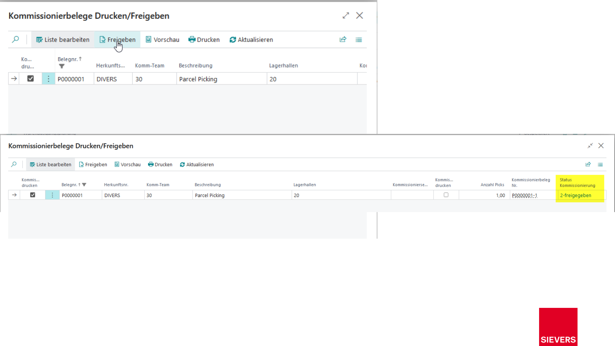Click Parcel Picking cell in upper window
Viewport: 615px width, 346px height.
[222, 79]
